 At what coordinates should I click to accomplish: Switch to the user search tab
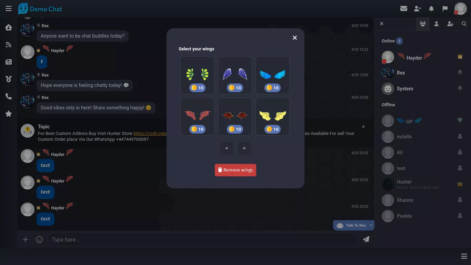pos(464,24)
